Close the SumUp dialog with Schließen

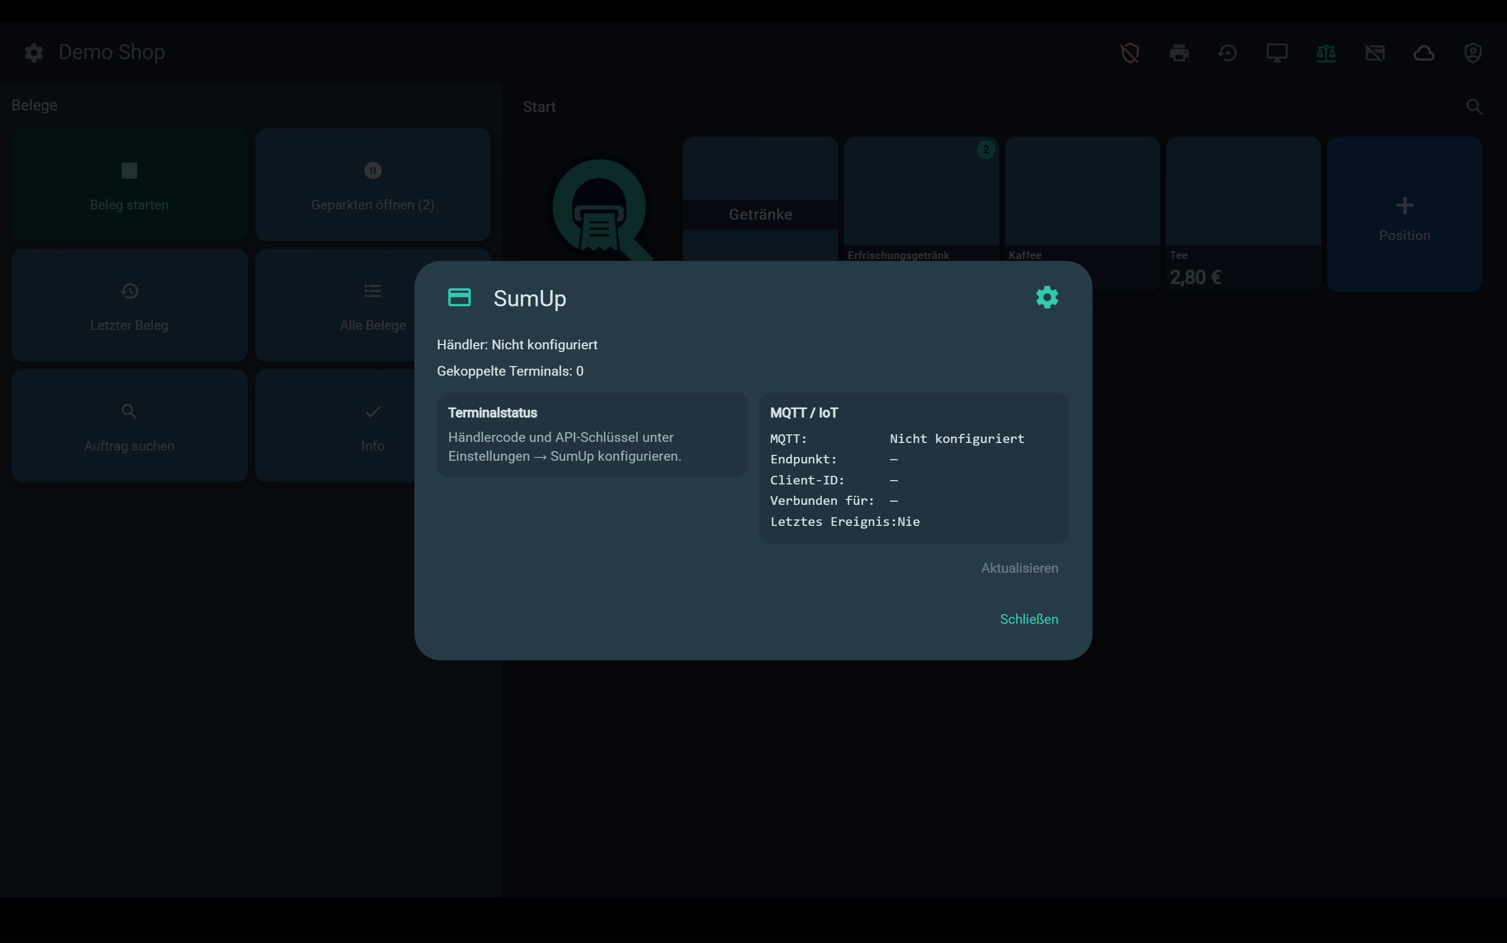(1029, 620)
